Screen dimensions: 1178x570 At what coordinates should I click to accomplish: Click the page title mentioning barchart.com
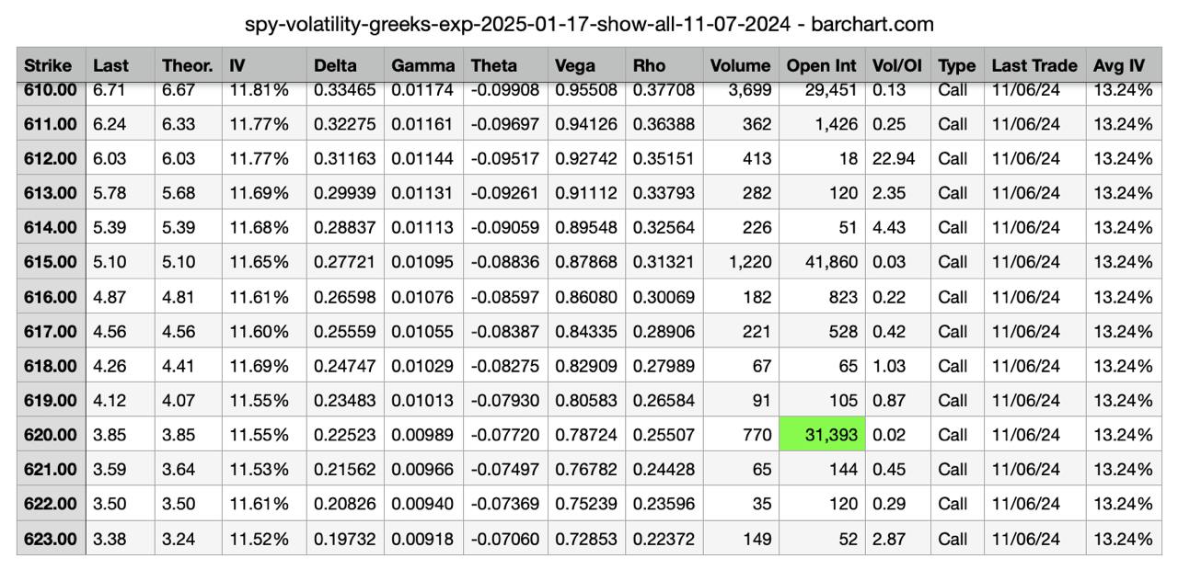pyautogui.click(x=589, y=24)
